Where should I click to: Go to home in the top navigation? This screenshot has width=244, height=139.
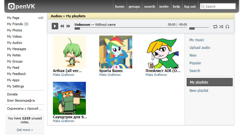120,7
